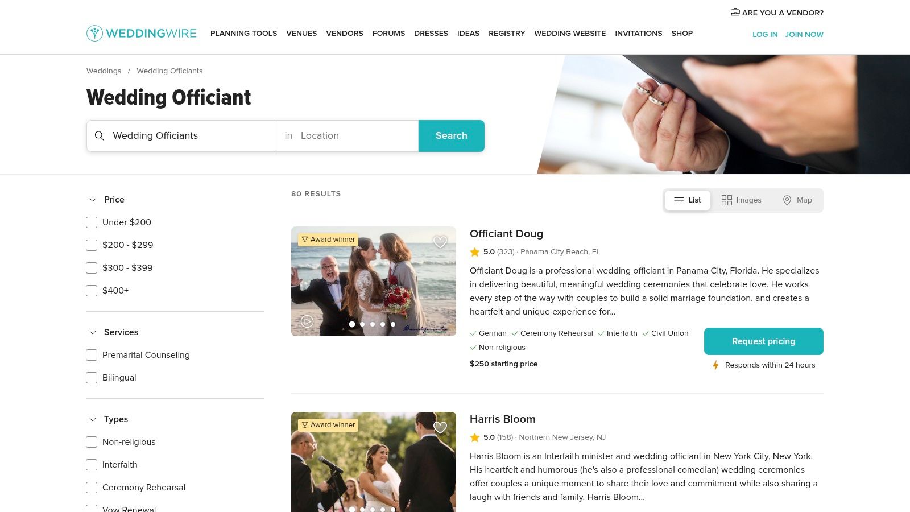
Task: Click the vendor briefcase icon
Action: pos(735,12)
